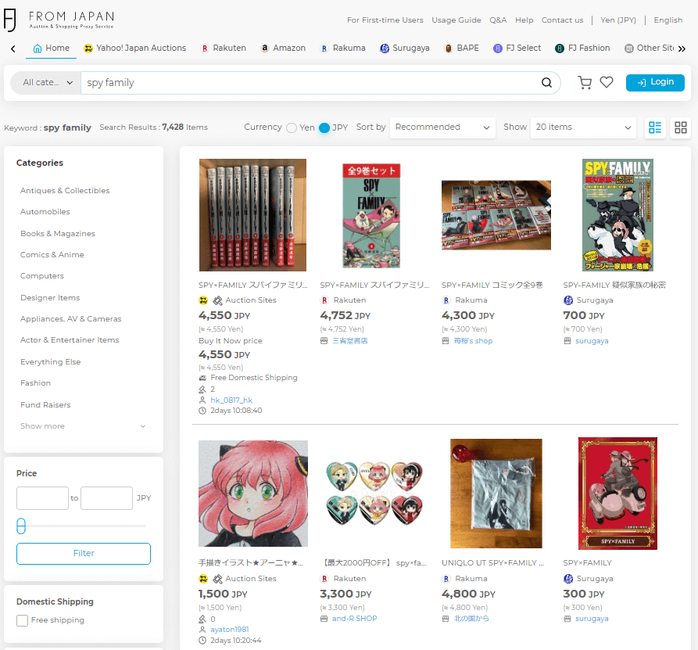
Task: Open the Yen (JPY) currency selector
Action: [x=618, y=20]
